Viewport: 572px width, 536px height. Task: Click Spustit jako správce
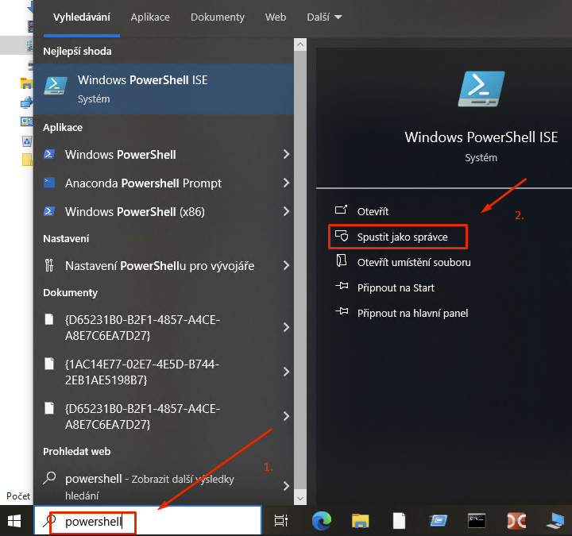click(402, 237)
